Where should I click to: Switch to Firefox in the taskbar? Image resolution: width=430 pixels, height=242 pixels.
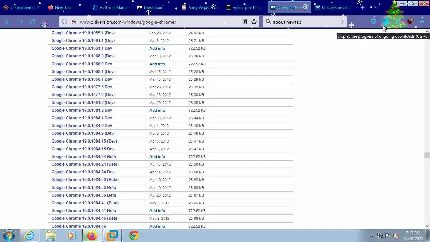click(x=92, y=236)
